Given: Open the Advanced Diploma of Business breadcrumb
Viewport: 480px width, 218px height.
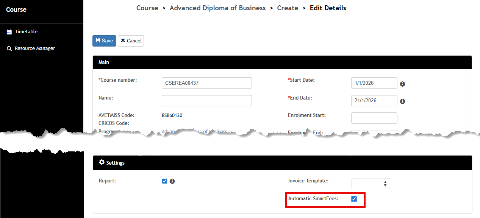Looking at the screenshot, I should 217,8.
